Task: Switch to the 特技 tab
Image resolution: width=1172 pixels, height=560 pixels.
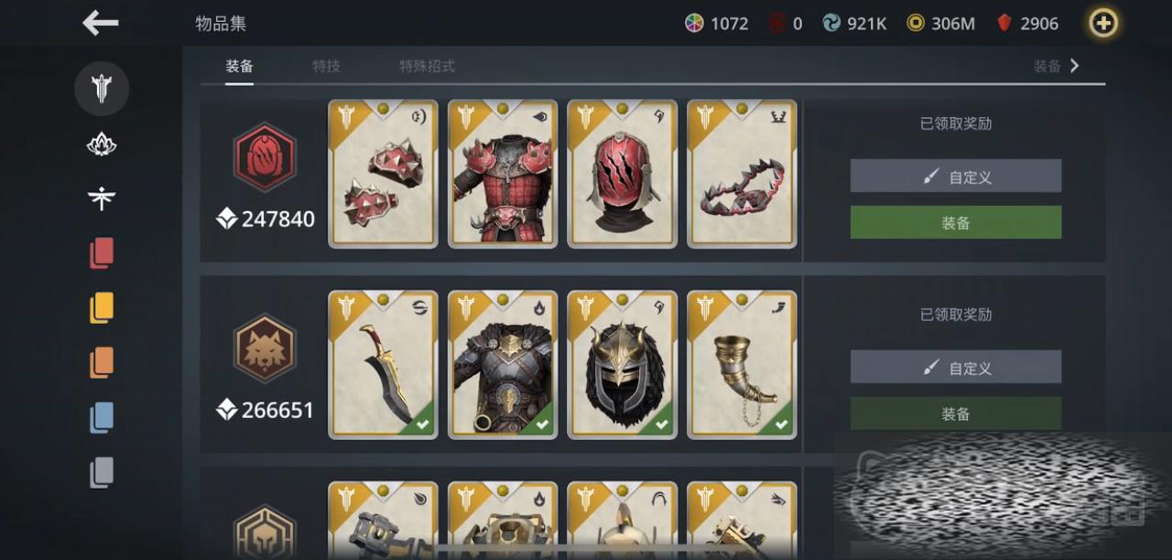Action: pyautogui.click(x=326, y=66)
